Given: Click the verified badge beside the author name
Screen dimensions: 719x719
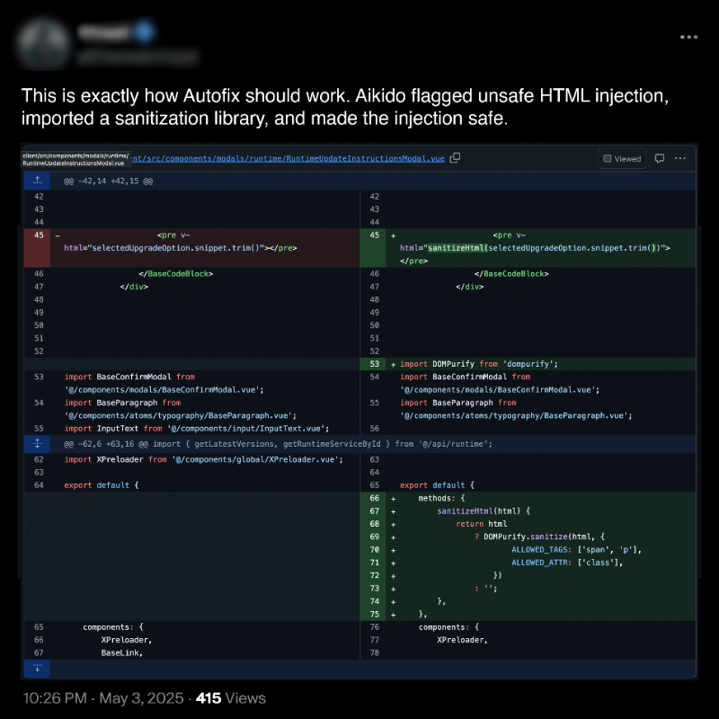Looking at the screenshot, I should 144,32.
